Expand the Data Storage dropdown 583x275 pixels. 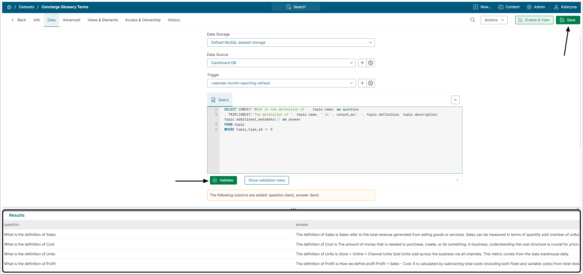coord(291,42)
